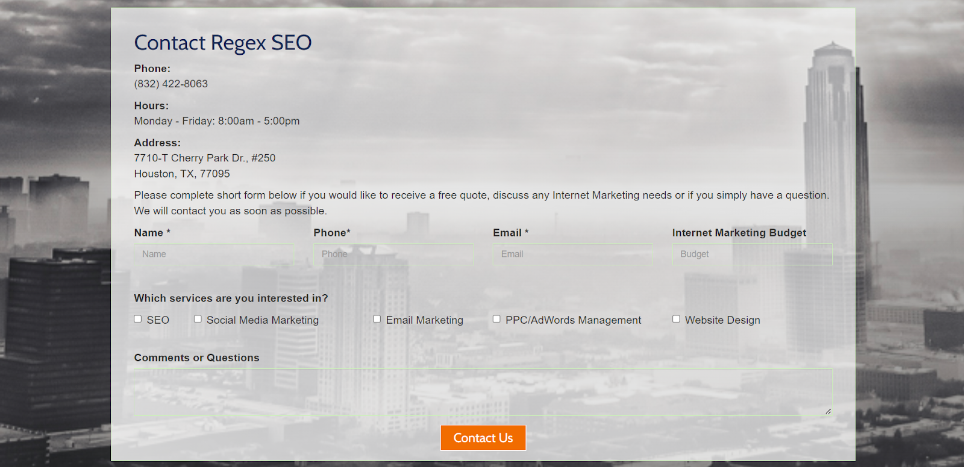This screenshot has height=467, width=964.
Task: Click into the Name input field
Action: tap(214, 255)
